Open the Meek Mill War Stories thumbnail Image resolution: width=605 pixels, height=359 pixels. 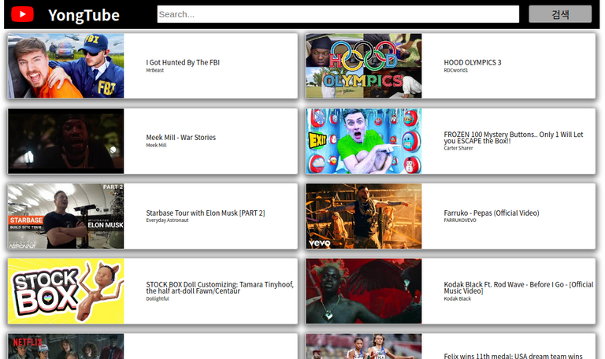tap(66, 141)
